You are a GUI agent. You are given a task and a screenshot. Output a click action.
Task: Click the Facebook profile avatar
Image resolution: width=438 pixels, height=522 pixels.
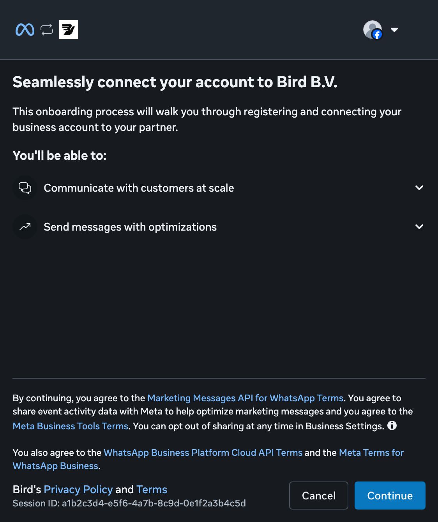tap(373, 30)
